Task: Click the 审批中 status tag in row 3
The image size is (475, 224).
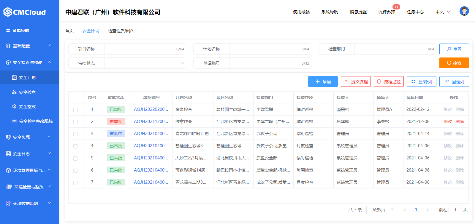Action: tap(116, 134)
